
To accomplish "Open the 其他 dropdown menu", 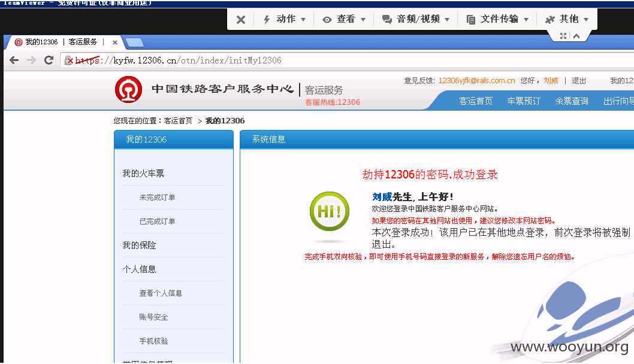I will [x=573, y=19].
